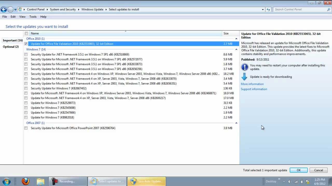
Task: Switch to the Recording taskbar window
Action: (x=68, y=181)
